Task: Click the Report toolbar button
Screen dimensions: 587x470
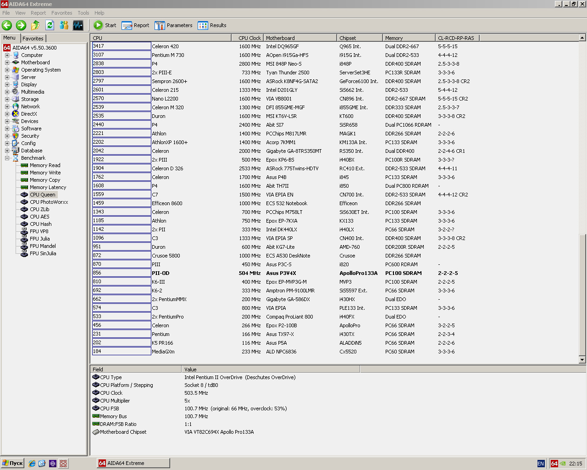Action: (x=135, y=25)
